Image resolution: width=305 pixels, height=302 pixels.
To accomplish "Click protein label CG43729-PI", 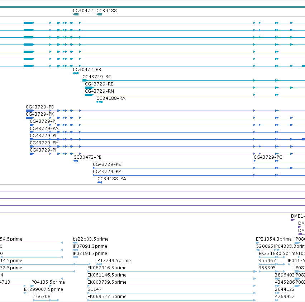I will tap(43, 150).
